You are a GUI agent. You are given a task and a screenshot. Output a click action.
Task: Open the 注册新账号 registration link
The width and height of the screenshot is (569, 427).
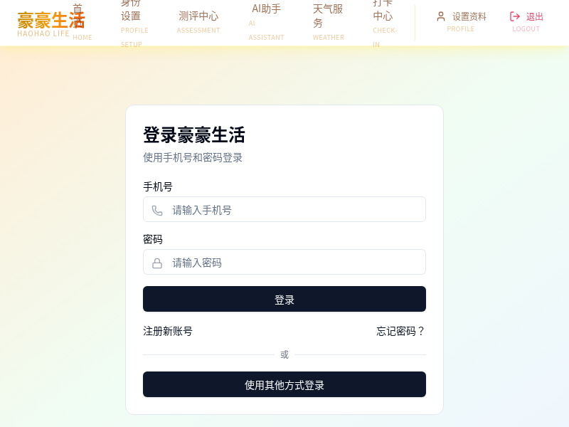tap(167, 332)
